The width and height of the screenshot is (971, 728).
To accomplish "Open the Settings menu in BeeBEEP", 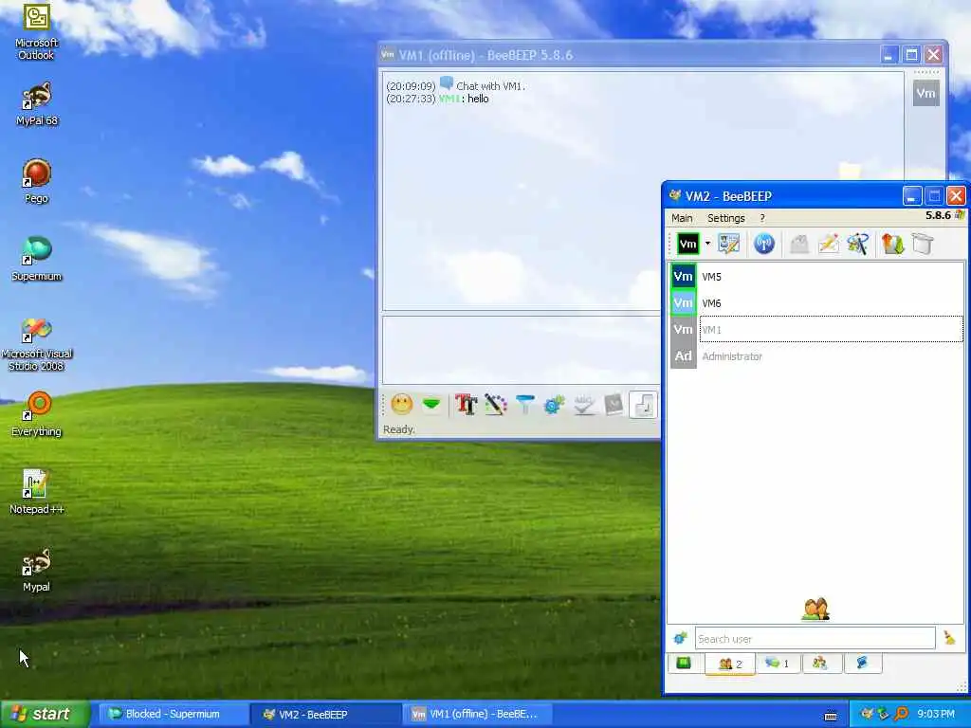I will click(x=725, y=218).
